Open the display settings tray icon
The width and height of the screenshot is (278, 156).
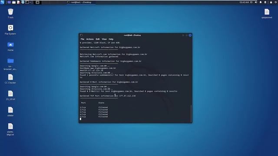tap(251, 2)
